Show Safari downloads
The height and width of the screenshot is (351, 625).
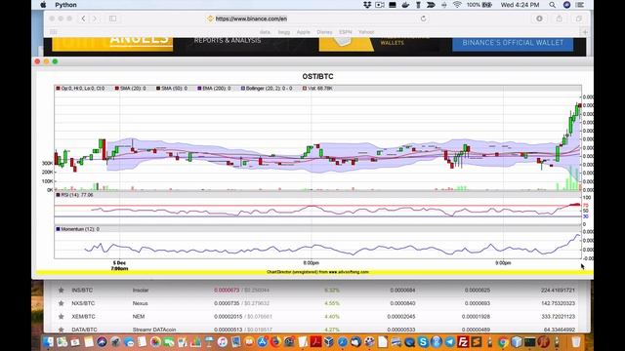coord(539,19)
